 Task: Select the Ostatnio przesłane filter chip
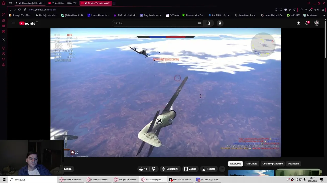[272, 164]
